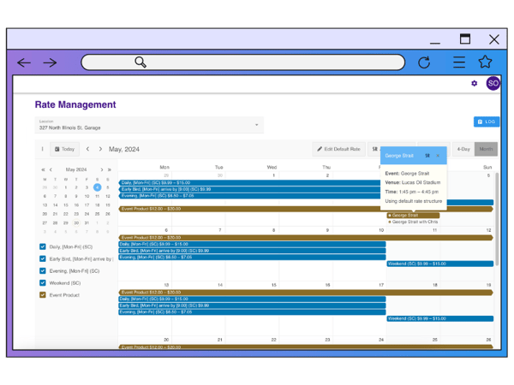Open the three-dot options menu by Today
Screen dimensions: 514x385
(x=42, y=149)
